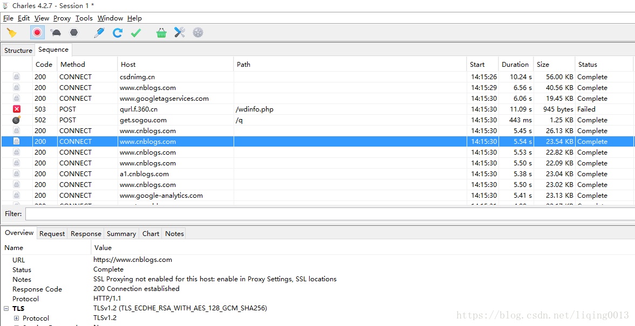Open the Window menu
The height and width of the screenshot is (326, 635).
110,18
